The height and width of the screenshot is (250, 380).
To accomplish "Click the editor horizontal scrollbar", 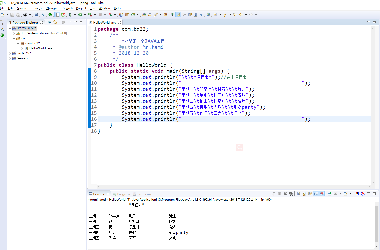I will (x=234, y=186).
